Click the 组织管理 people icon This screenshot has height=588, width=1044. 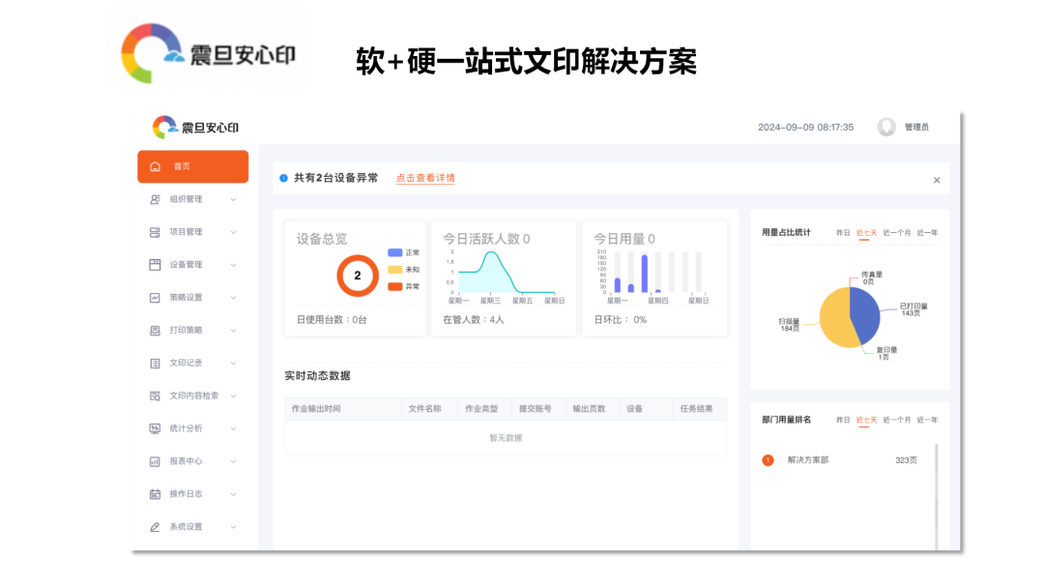[155, 199]
